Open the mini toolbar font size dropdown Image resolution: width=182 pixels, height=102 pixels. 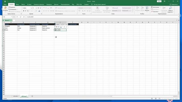(x=67, y=25)
